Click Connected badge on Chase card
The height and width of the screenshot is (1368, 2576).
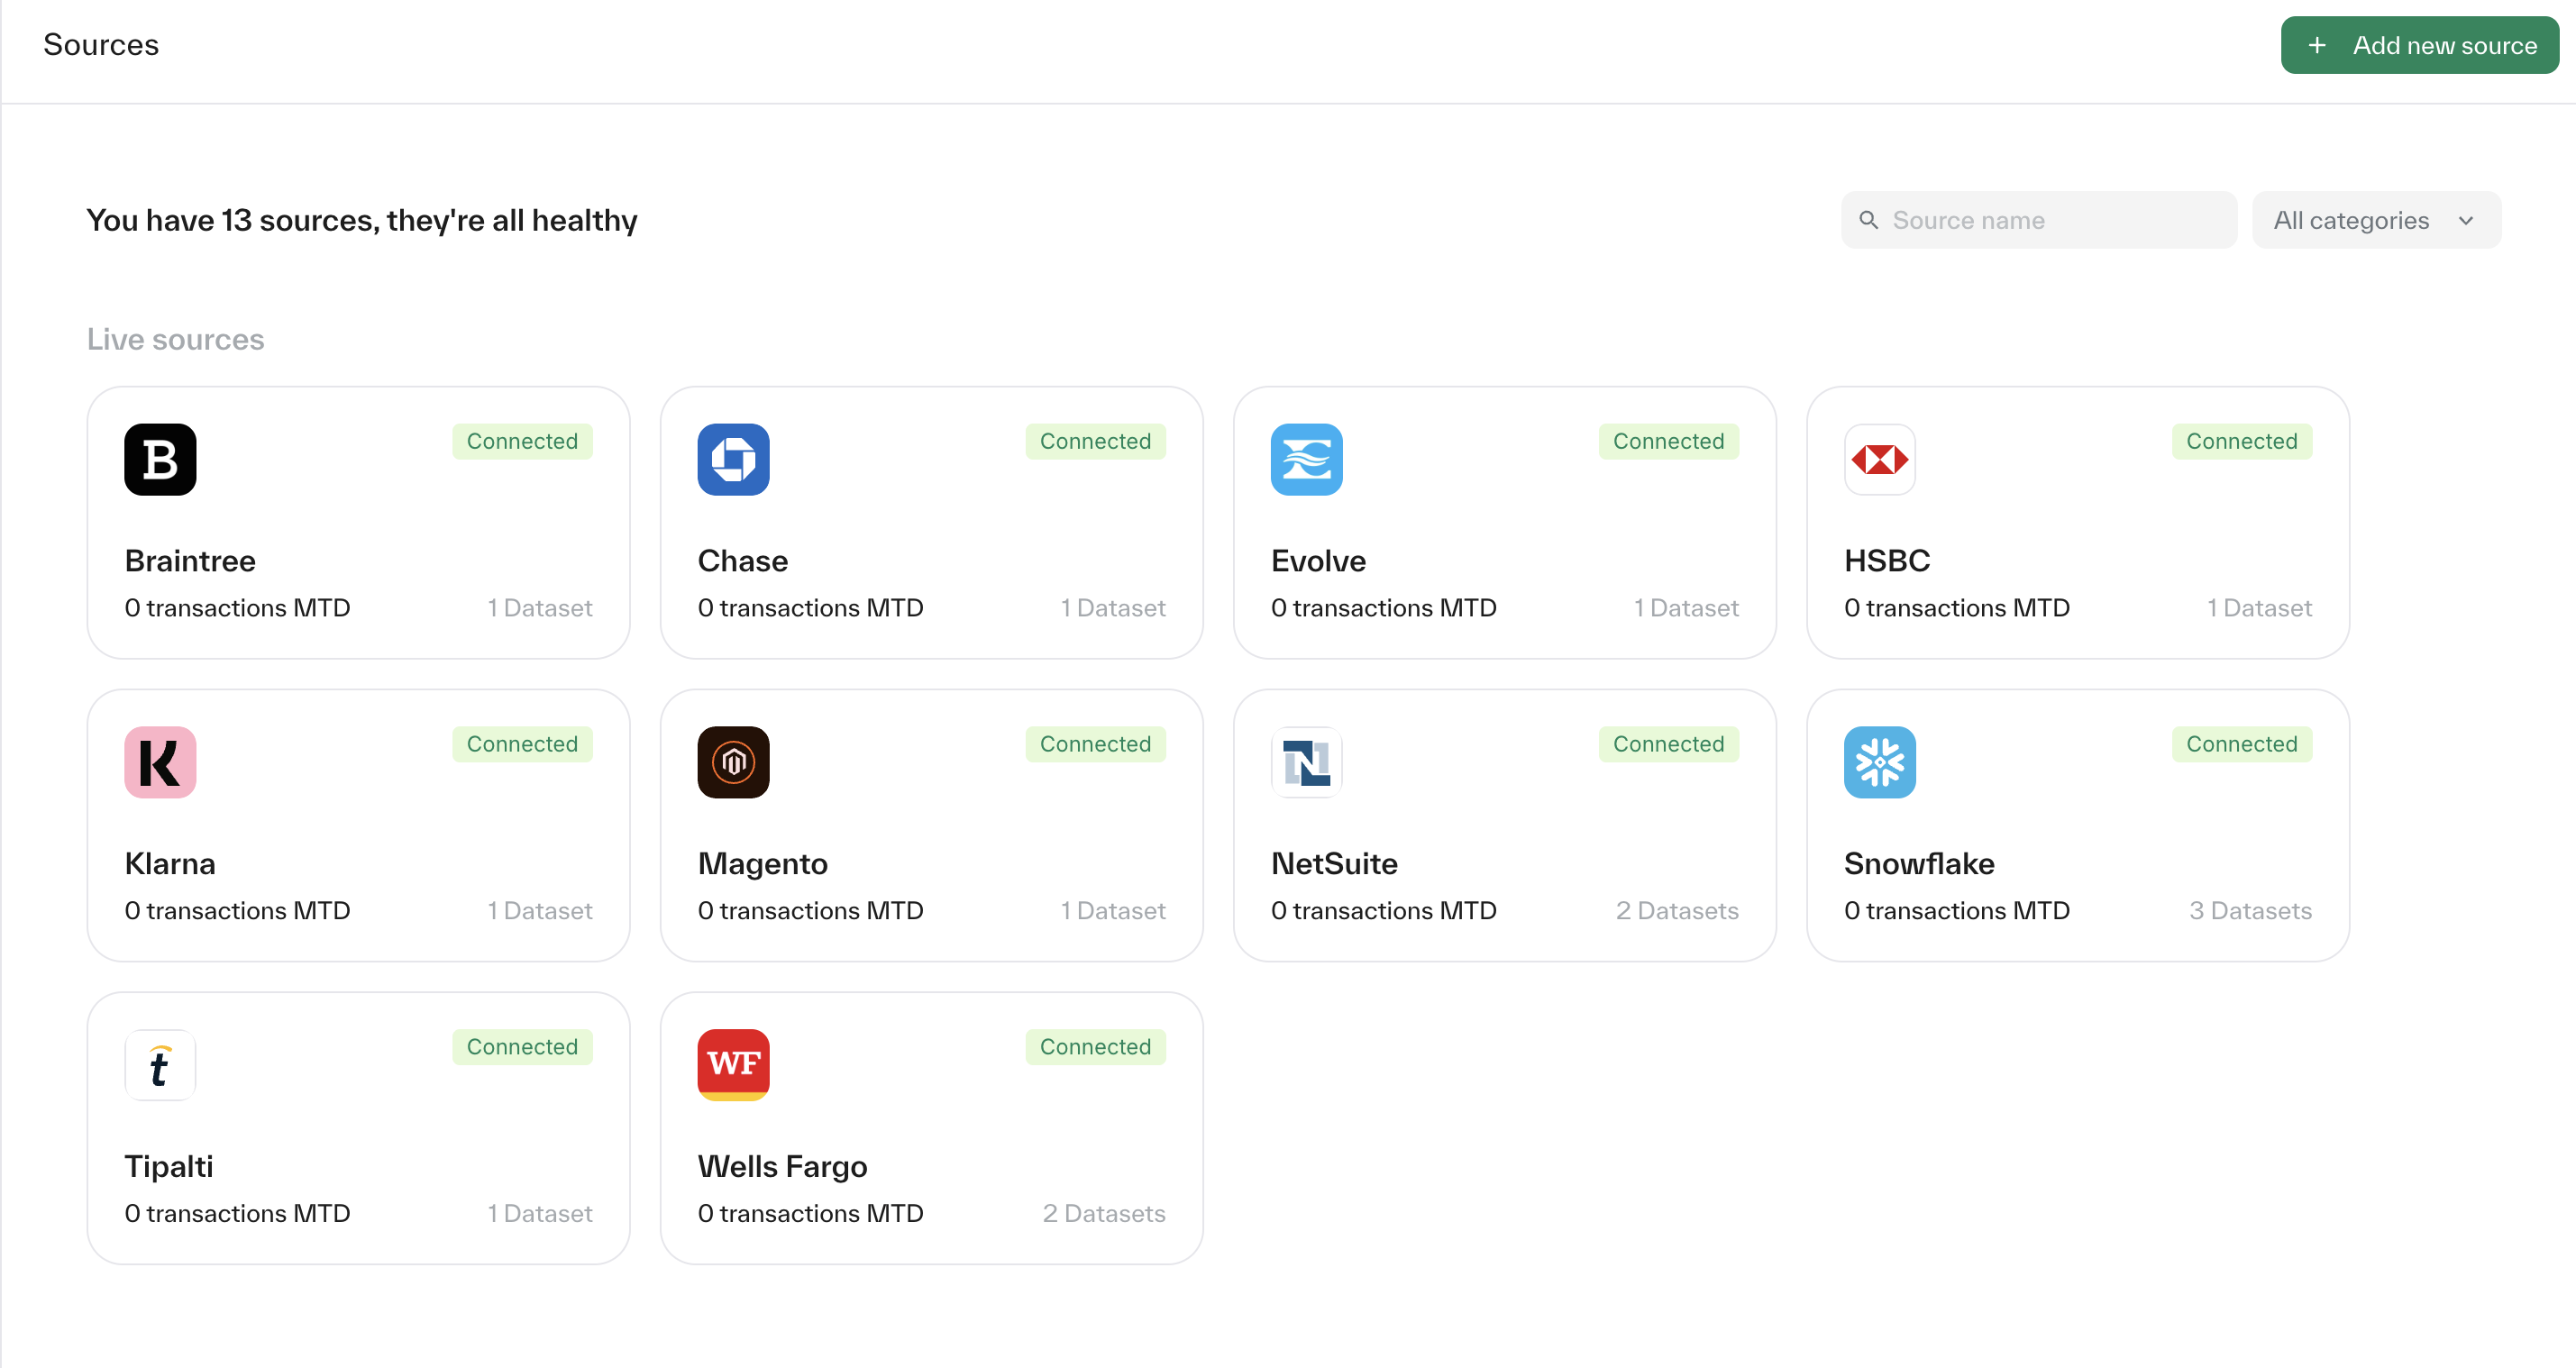(x=1095, y=442)
